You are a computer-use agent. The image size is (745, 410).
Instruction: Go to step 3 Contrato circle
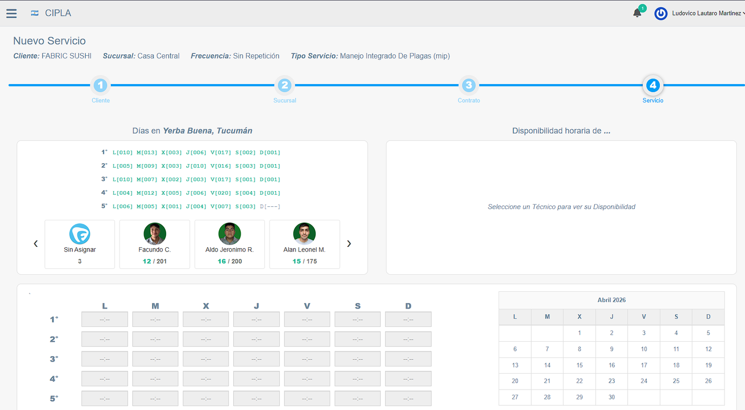click(469, 86)
